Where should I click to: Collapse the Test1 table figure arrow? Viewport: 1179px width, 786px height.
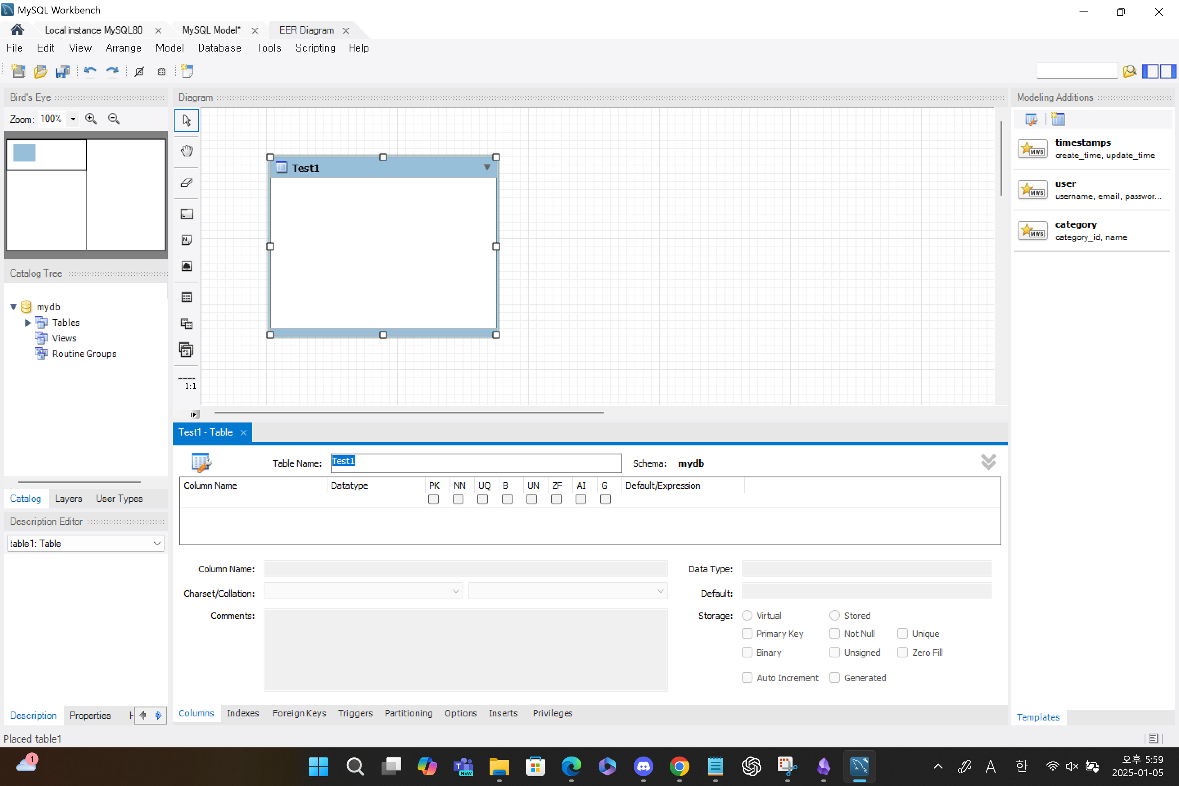click(x=487, y=167)
